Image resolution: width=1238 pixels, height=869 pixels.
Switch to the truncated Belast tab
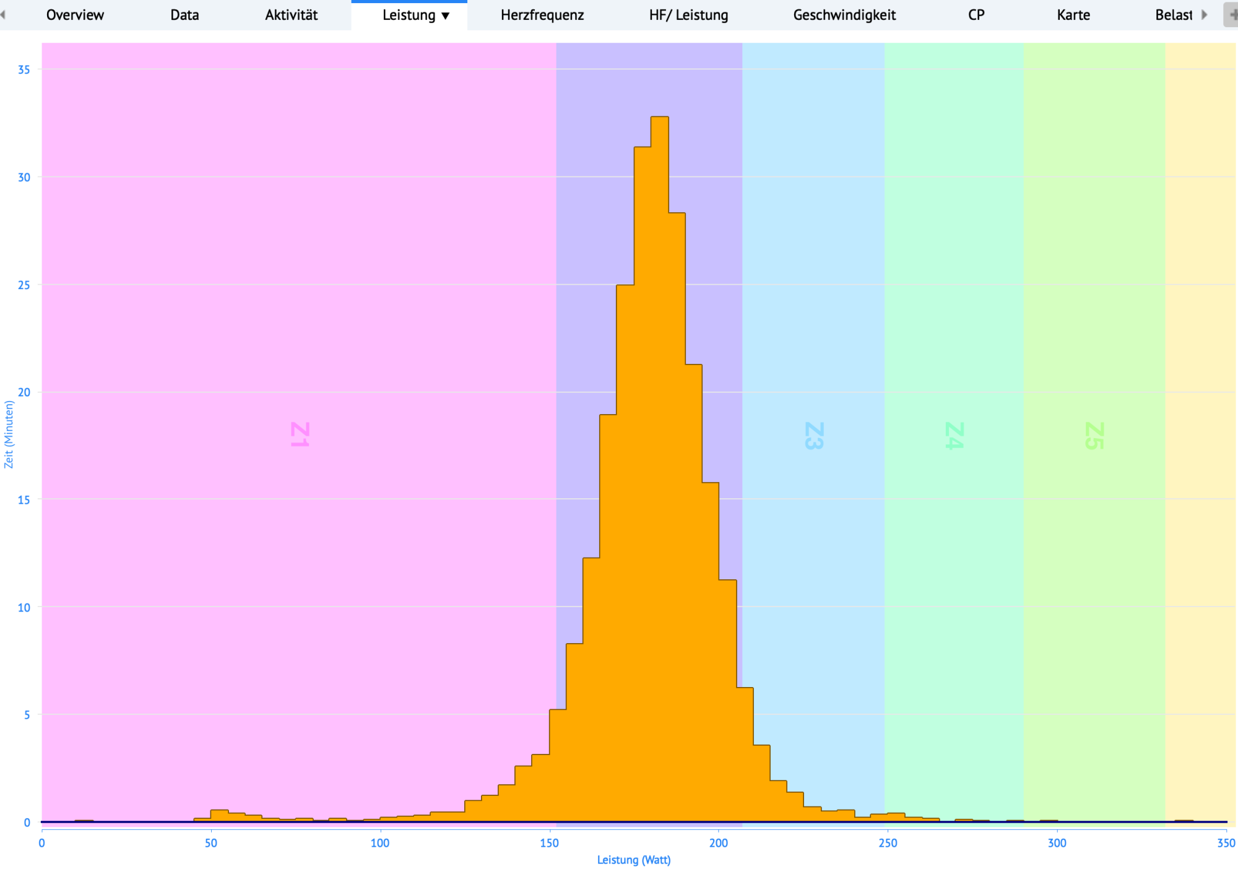1173,15
